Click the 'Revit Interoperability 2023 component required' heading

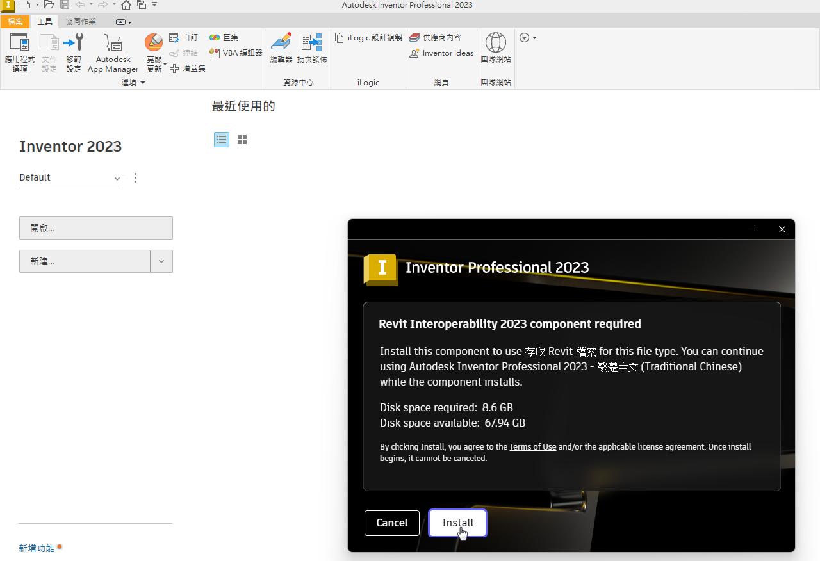(x=510, y=324)
